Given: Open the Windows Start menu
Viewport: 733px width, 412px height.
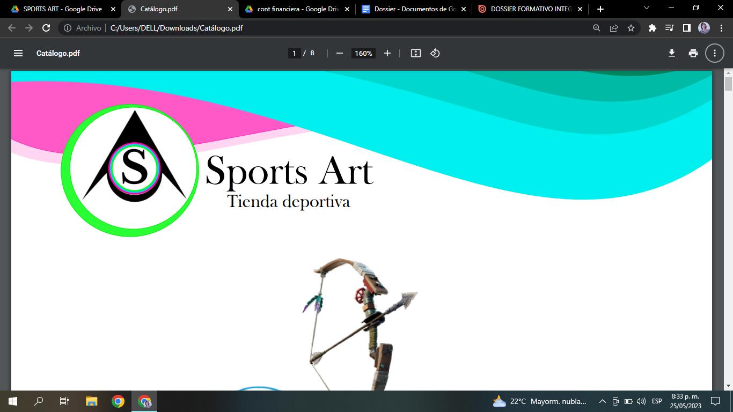Looking at the screenshot, I should point(13,401).
